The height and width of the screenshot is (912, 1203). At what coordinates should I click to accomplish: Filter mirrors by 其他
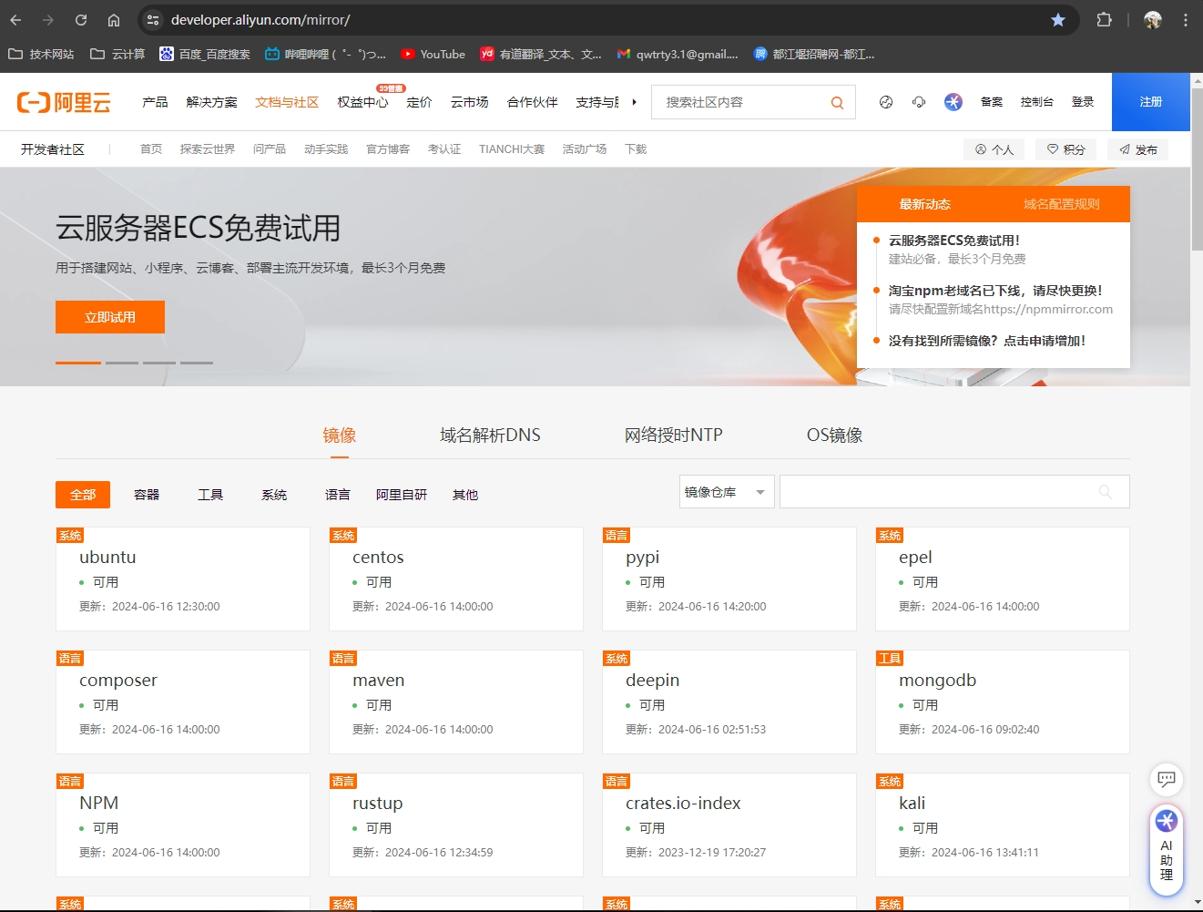click(x=465, y=495)
